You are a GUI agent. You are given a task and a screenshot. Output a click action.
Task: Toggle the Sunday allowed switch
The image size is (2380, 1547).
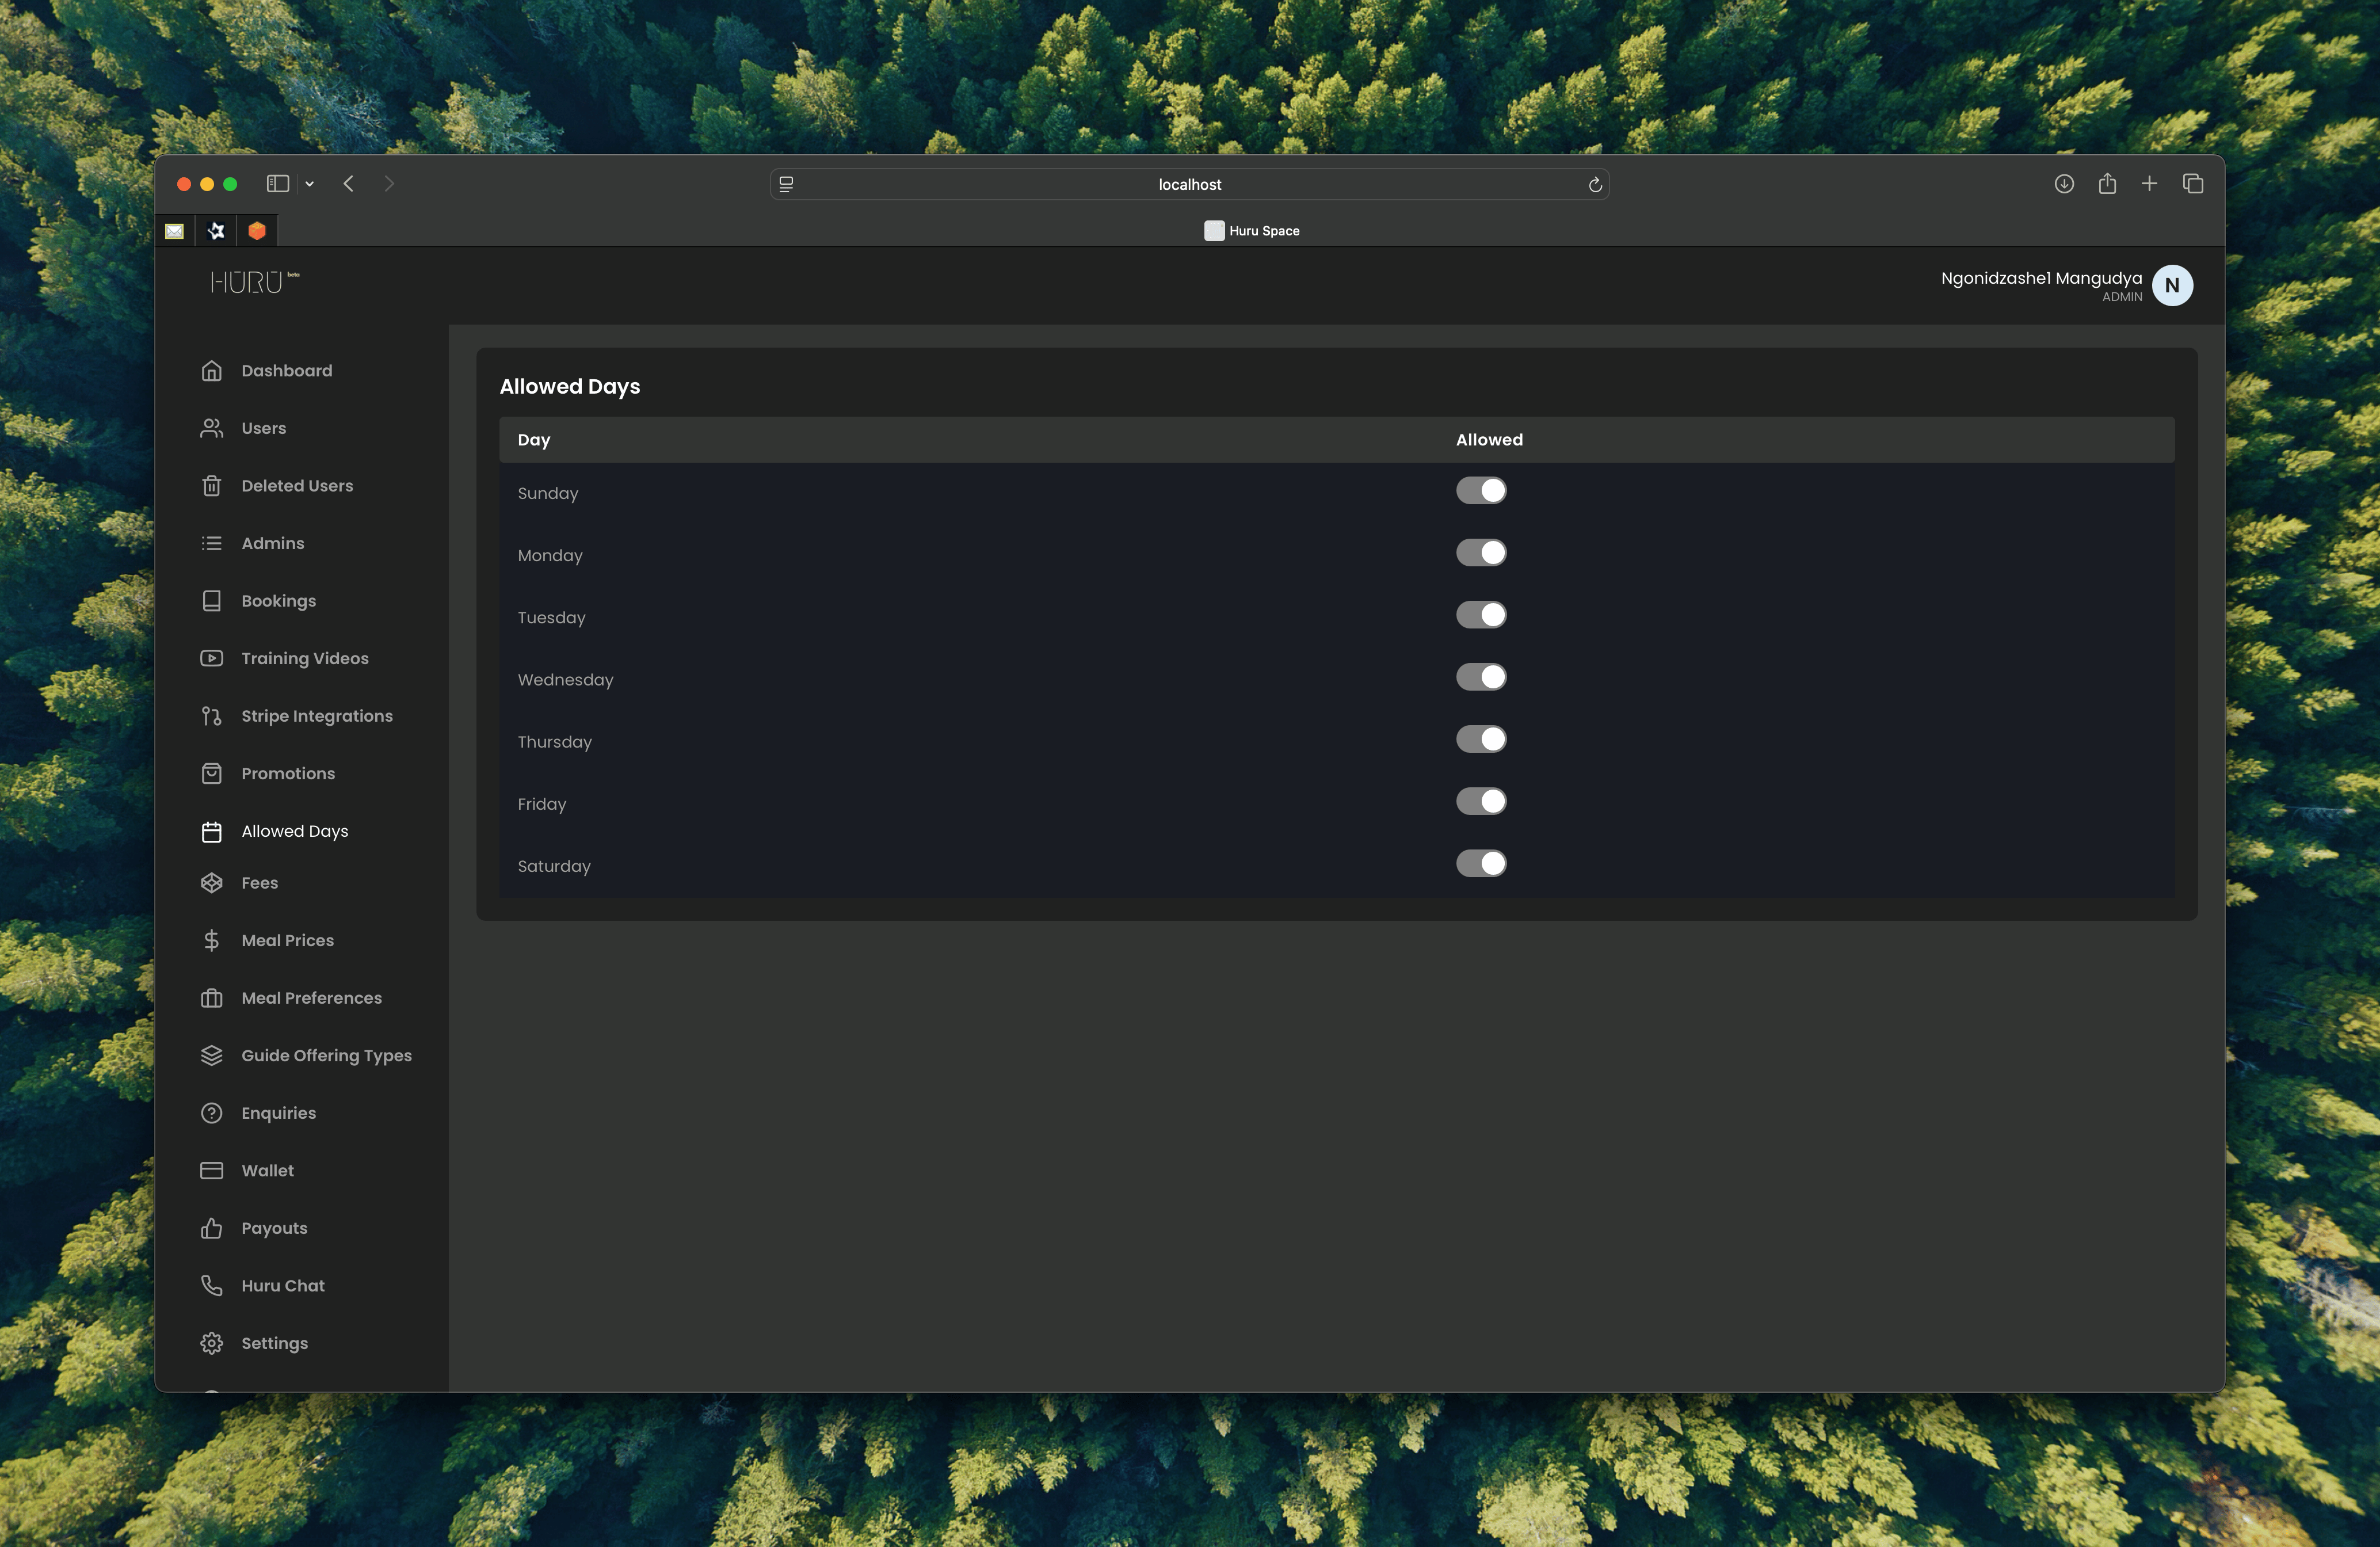pyautogui.click(x=1481, y=490)
